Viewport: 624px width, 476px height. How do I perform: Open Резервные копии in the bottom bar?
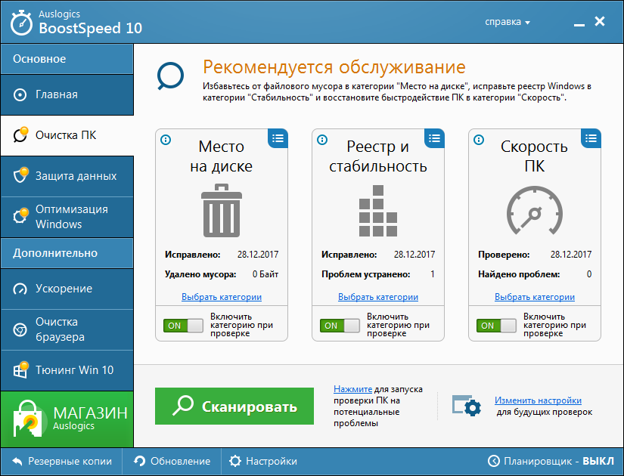pos(62,462)
